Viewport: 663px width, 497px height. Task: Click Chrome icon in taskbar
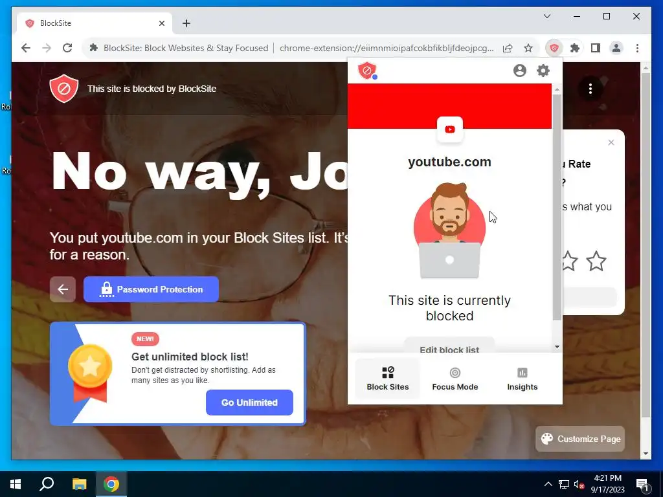coord(111,484)
